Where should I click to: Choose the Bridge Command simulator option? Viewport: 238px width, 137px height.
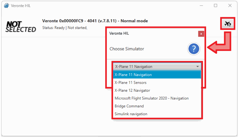(x=129, y=106)
